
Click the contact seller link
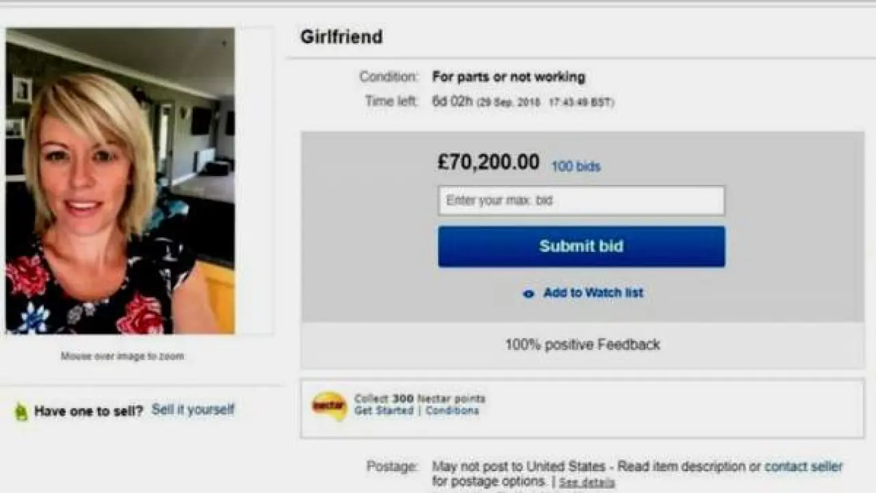tap(803, 466)
